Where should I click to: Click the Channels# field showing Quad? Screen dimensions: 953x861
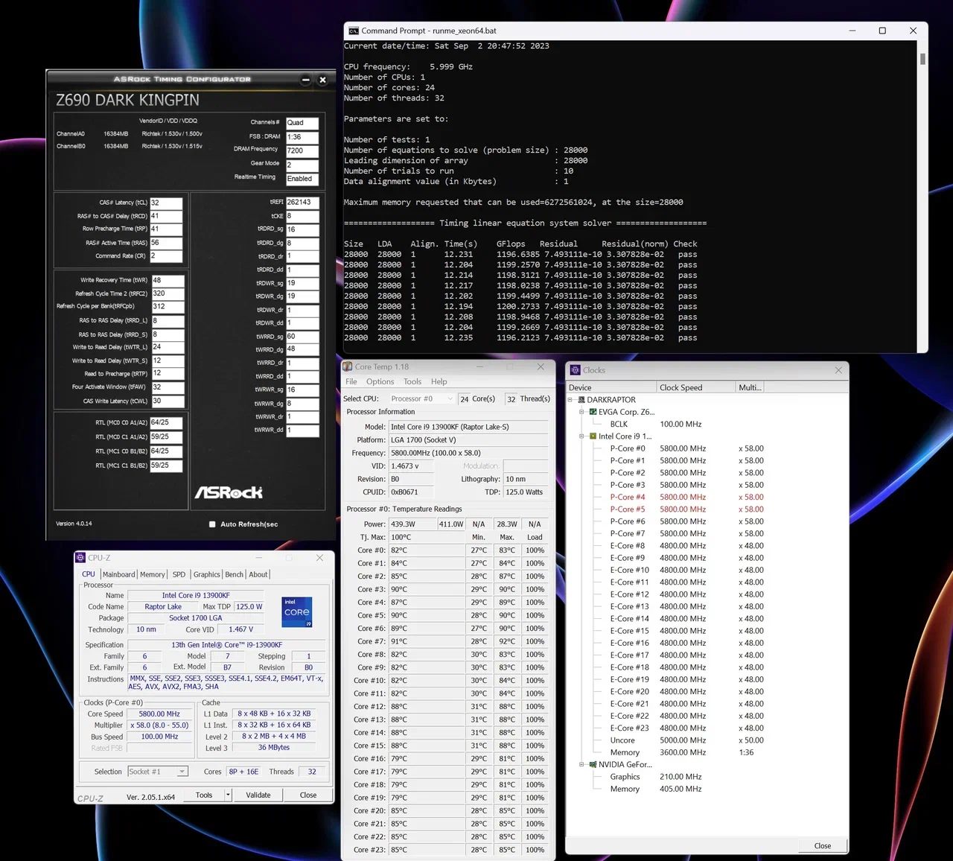point(302,123)
